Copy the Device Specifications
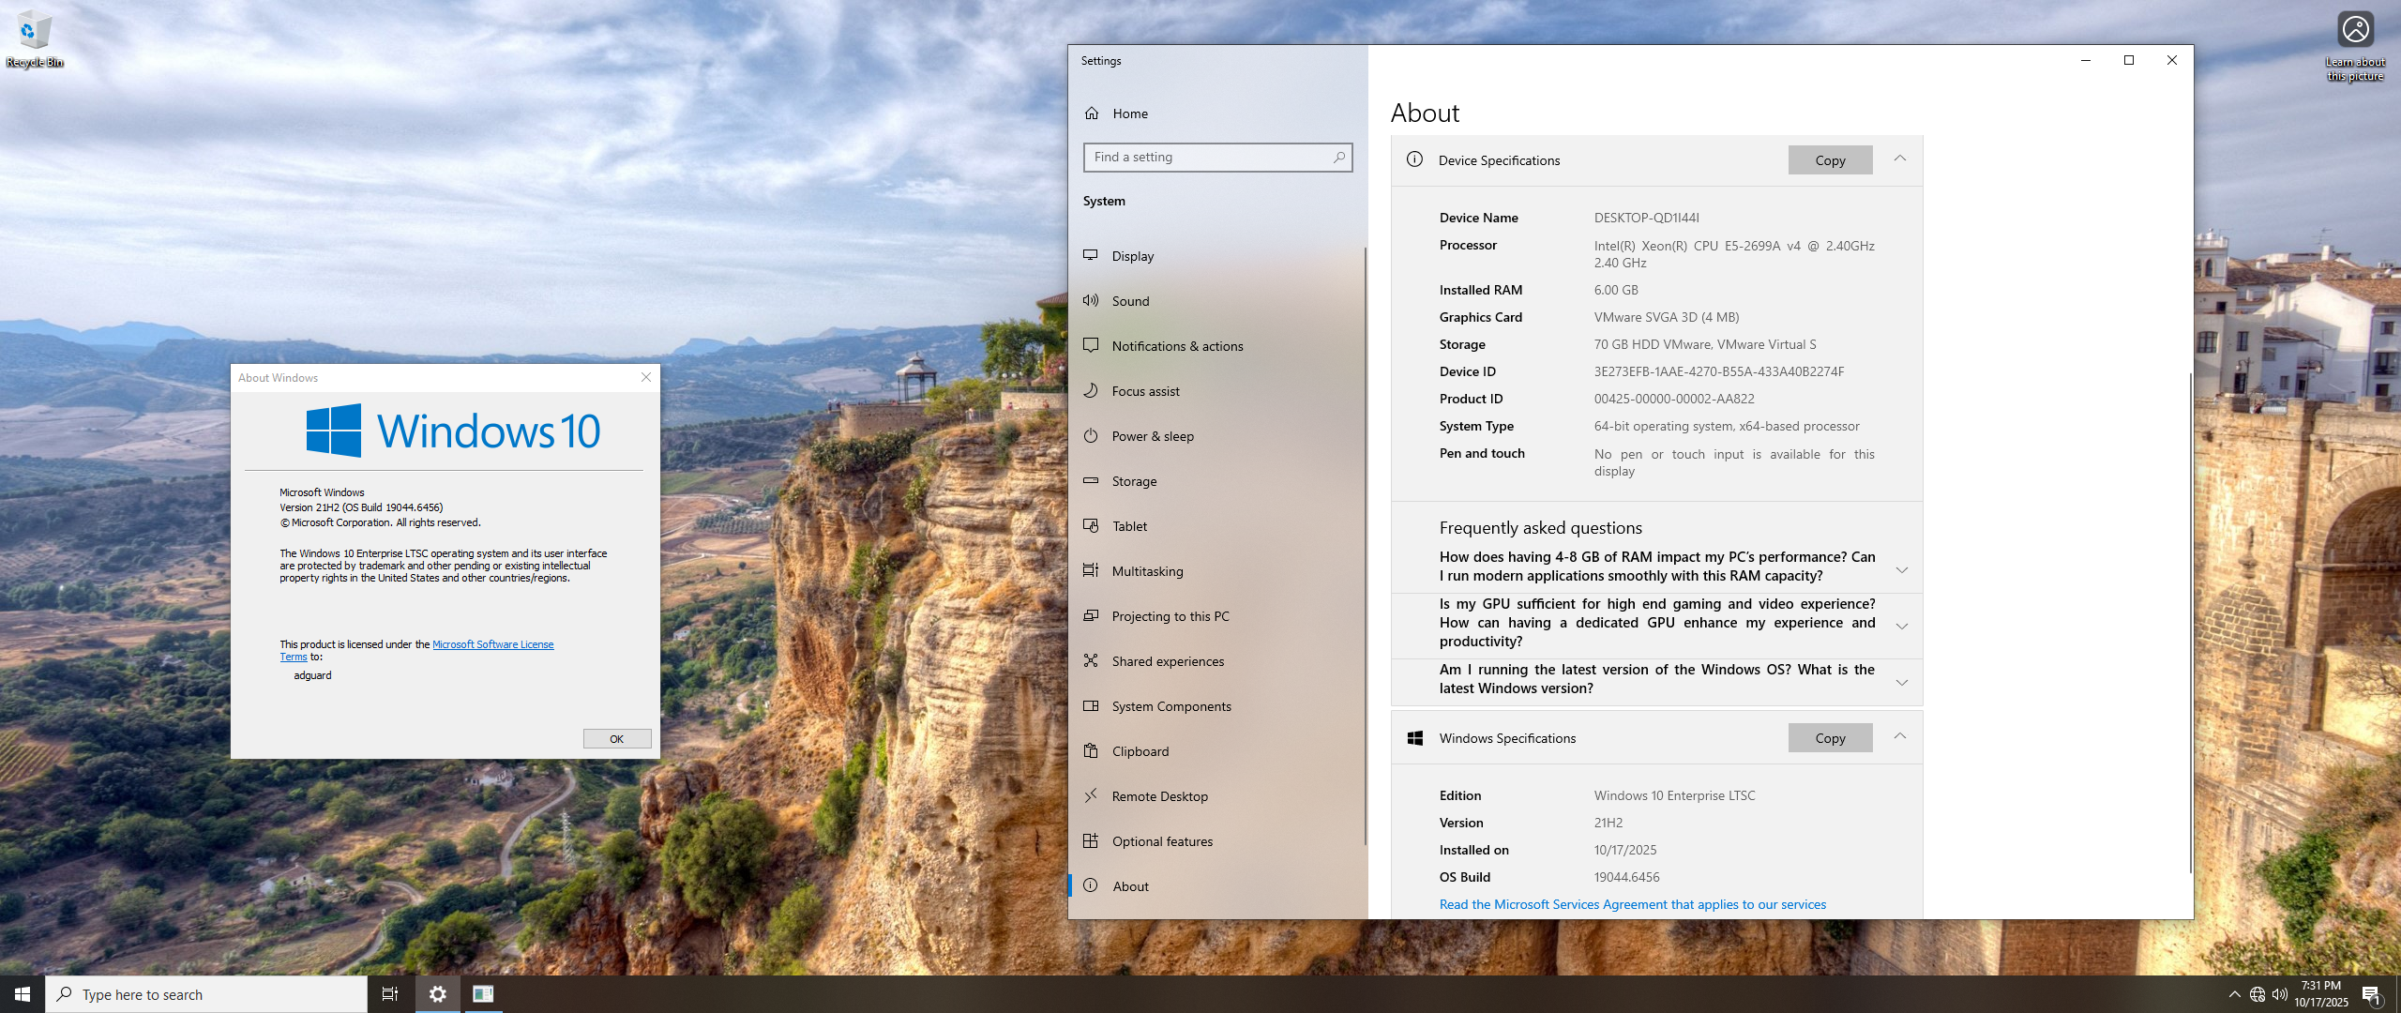Image resolution: width=2401 pixels, height=1013 pixels. click(x=1829, y=160)
